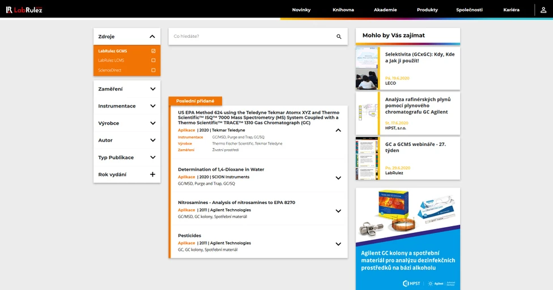This screenshot has width=553, height=290.
Task: Open the user account icon
Action: coord(543,10)
